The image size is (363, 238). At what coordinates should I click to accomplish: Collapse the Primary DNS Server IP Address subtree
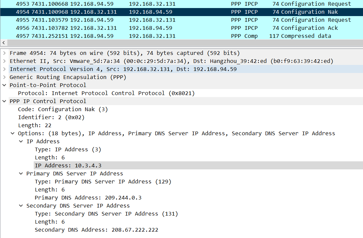(21, 173)
